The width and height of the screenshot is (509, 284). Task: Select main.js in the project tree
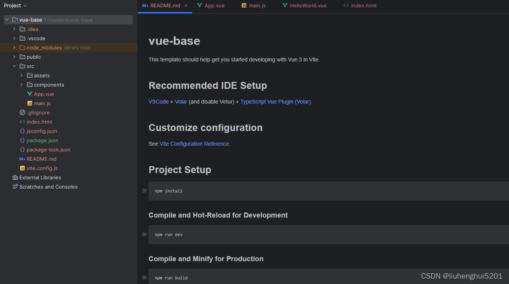click(x=42, y=103)
